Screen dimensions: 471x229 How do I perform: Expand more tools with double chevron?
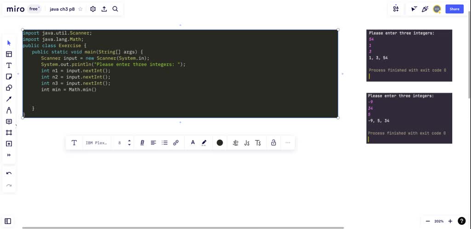[x=9, y=155]
